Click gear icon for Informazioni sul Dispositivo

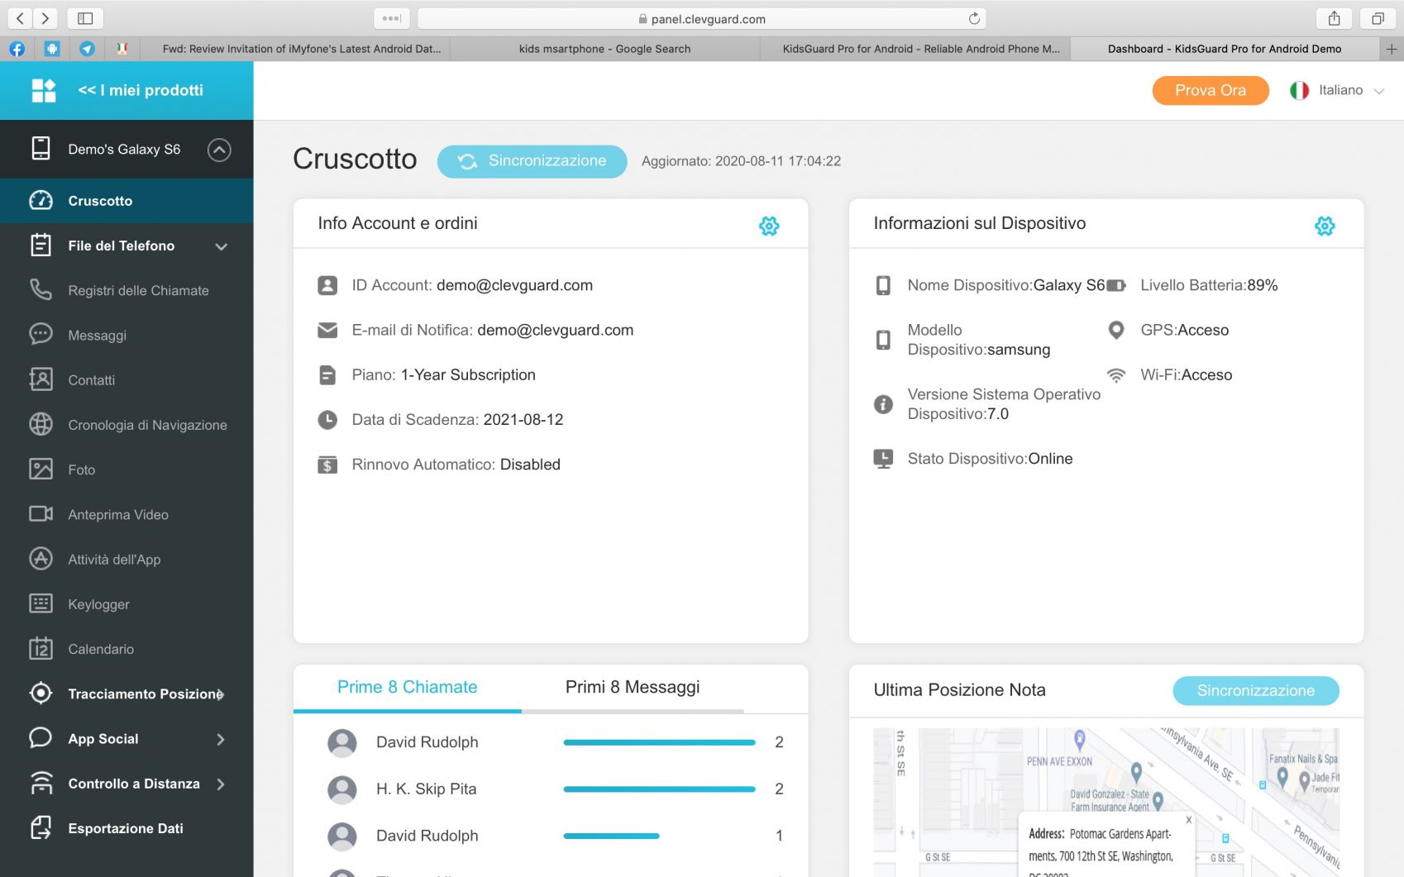coord(1324,226)
